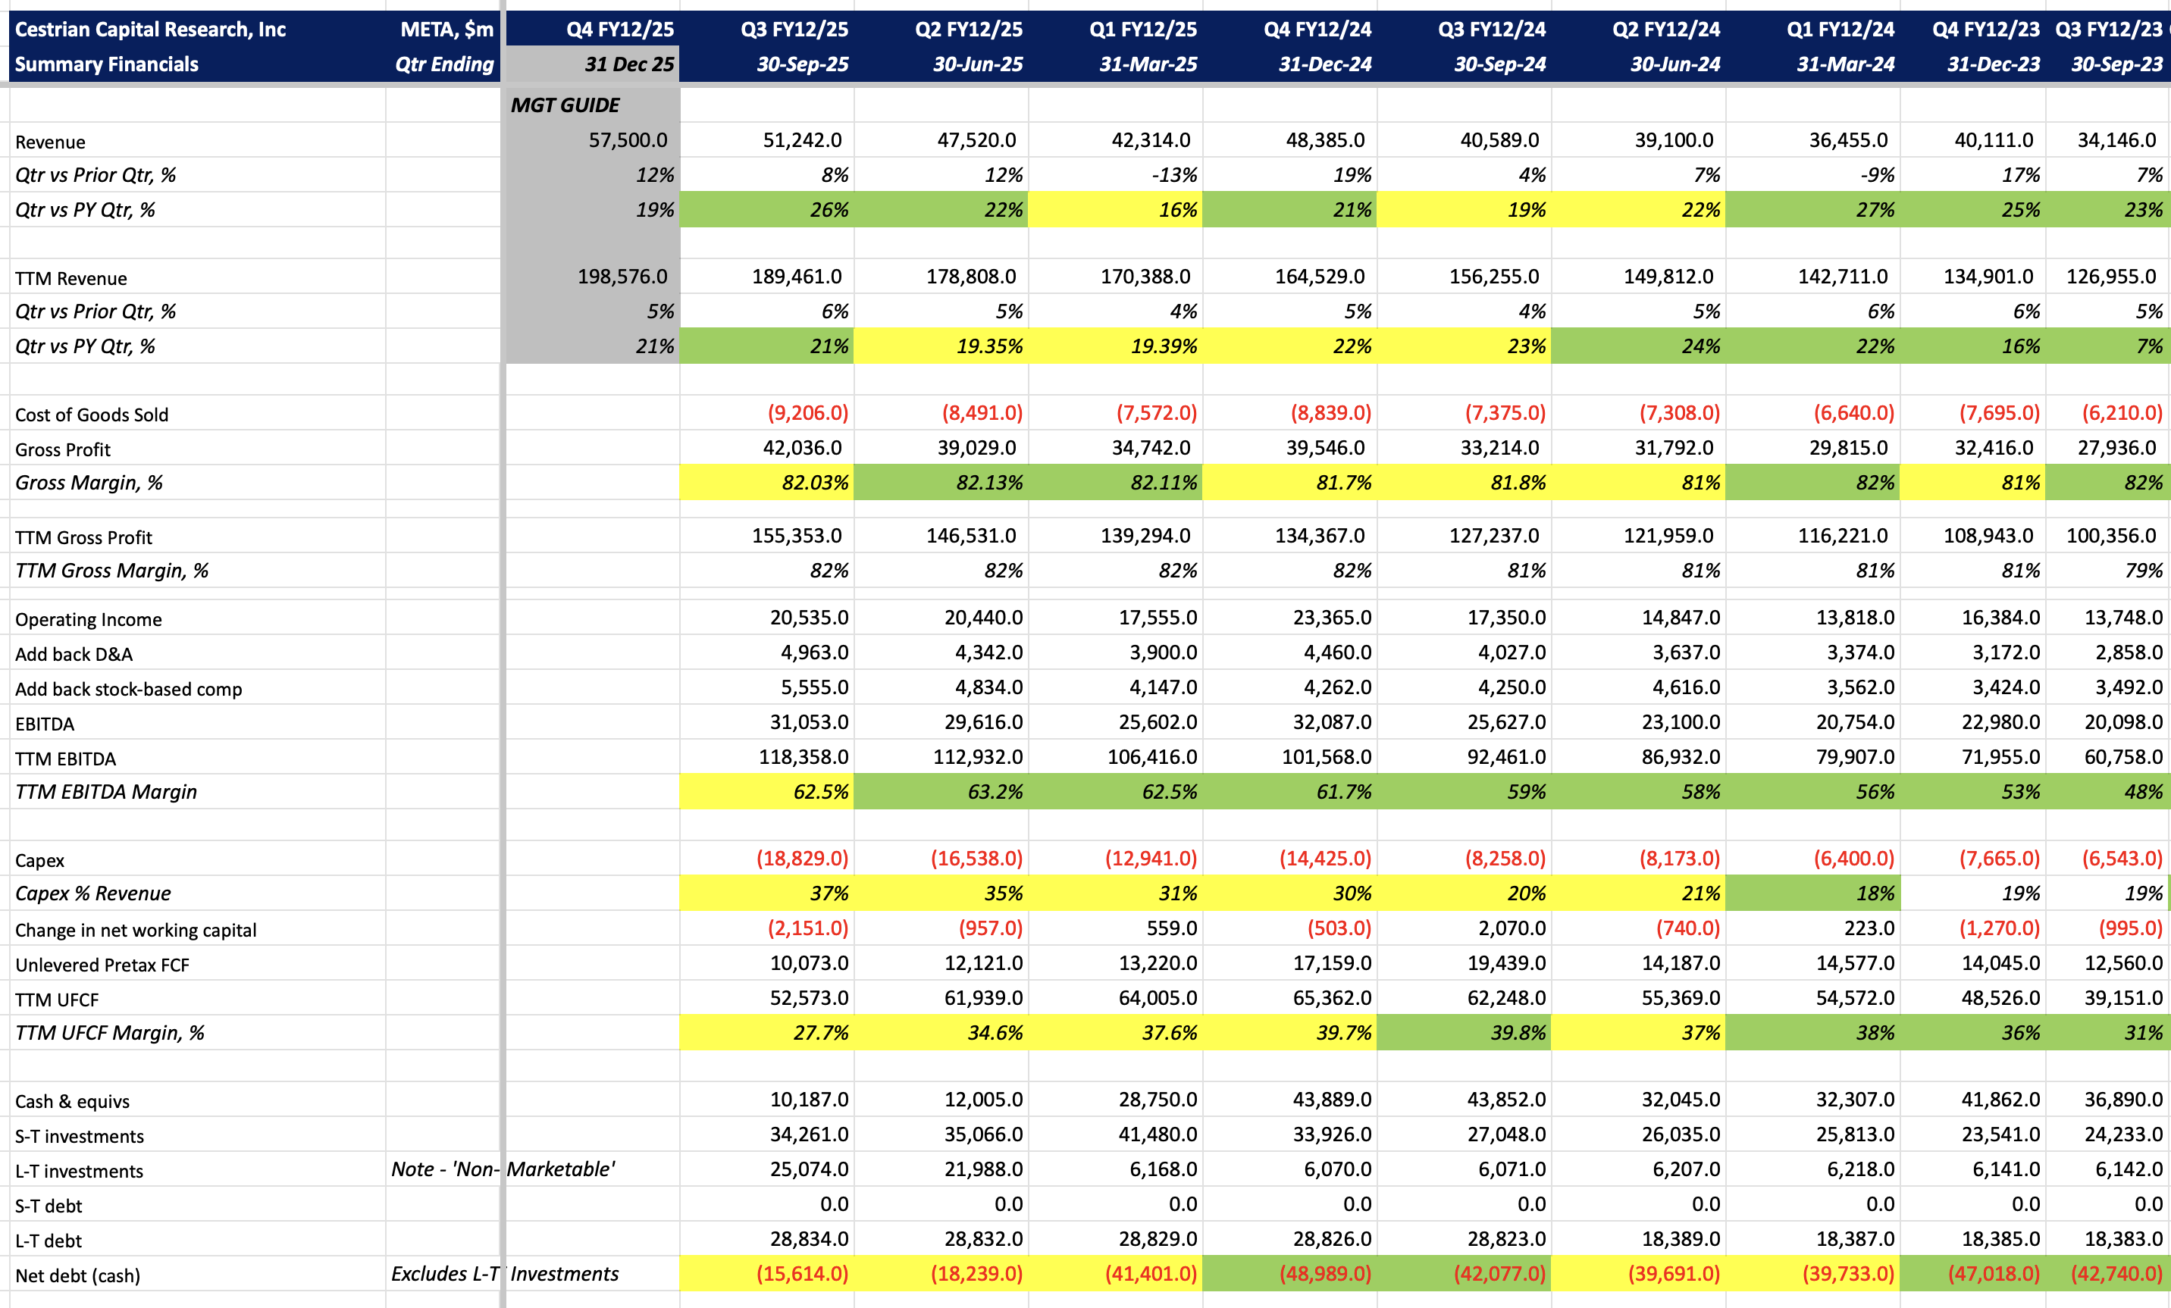Select the 31 Dec 25 date header

coord(628,64)
